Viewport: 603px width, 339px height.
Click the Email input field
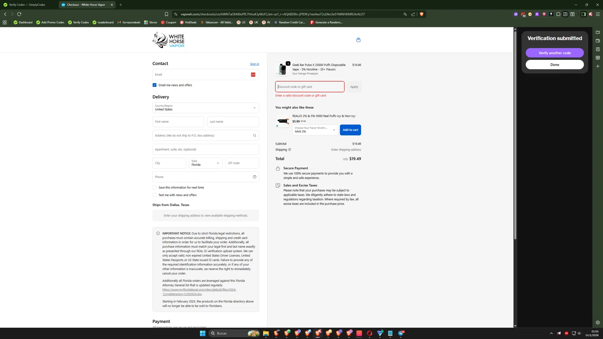click(205, 74)
